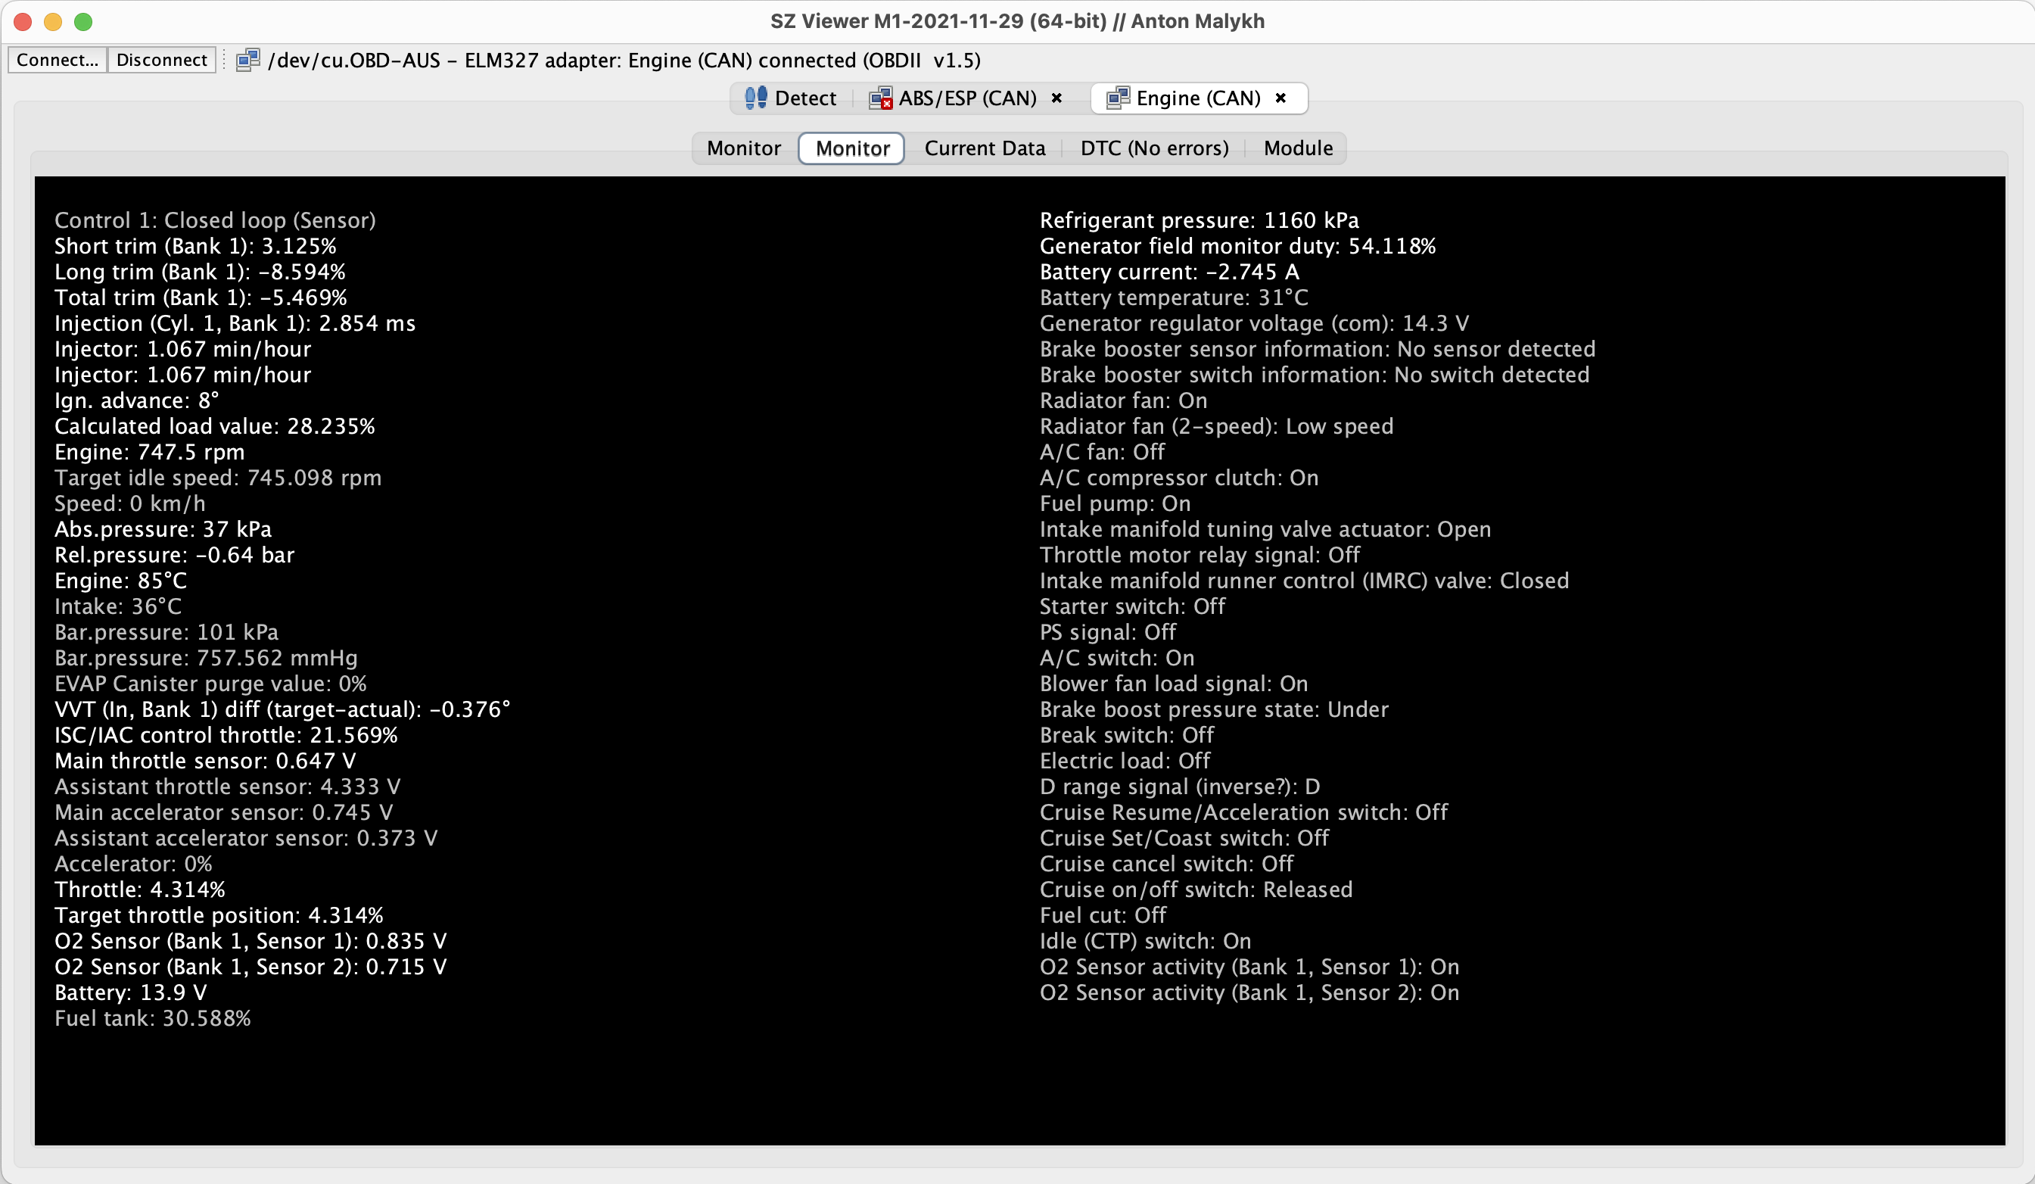Click 'Refrigerant pressure: 1160 kPa' reading

click(1200, 220)
